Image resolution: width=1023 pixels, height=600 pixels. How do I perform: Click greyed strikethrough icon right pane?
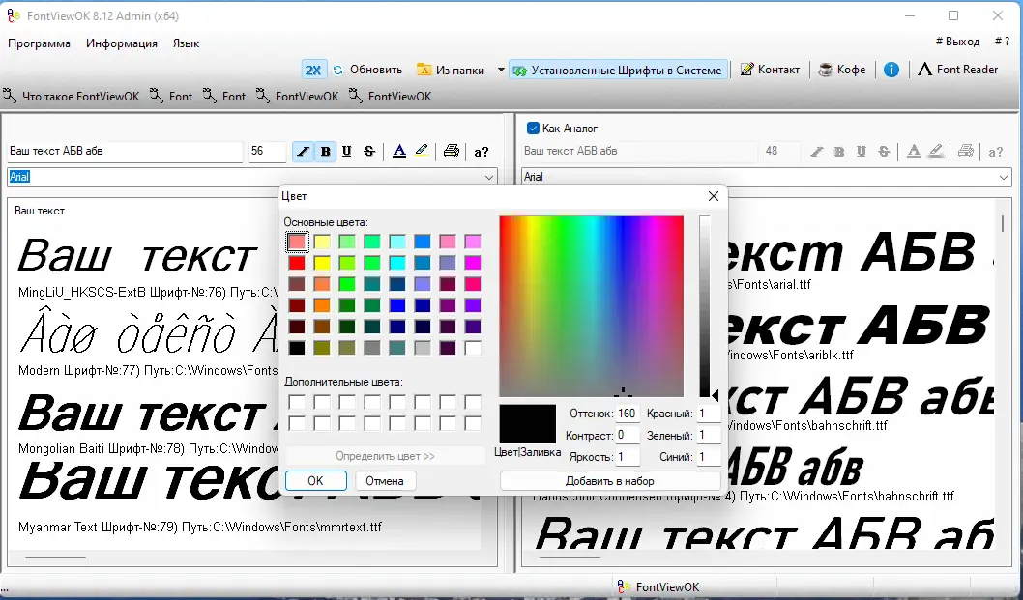coord(884,152)
